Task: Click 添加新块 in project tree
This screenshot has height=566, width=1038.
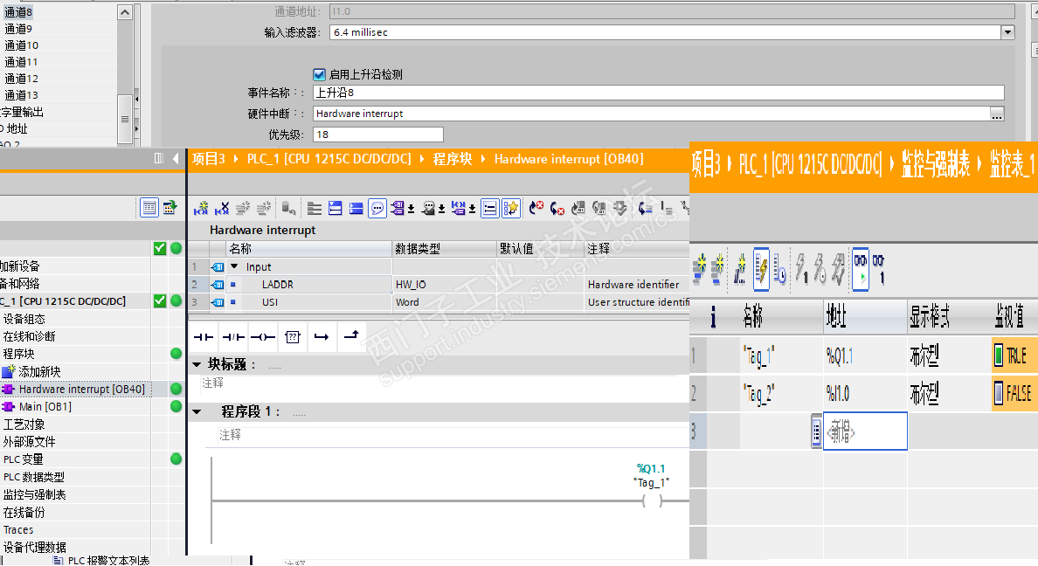Action: (39, 371)
